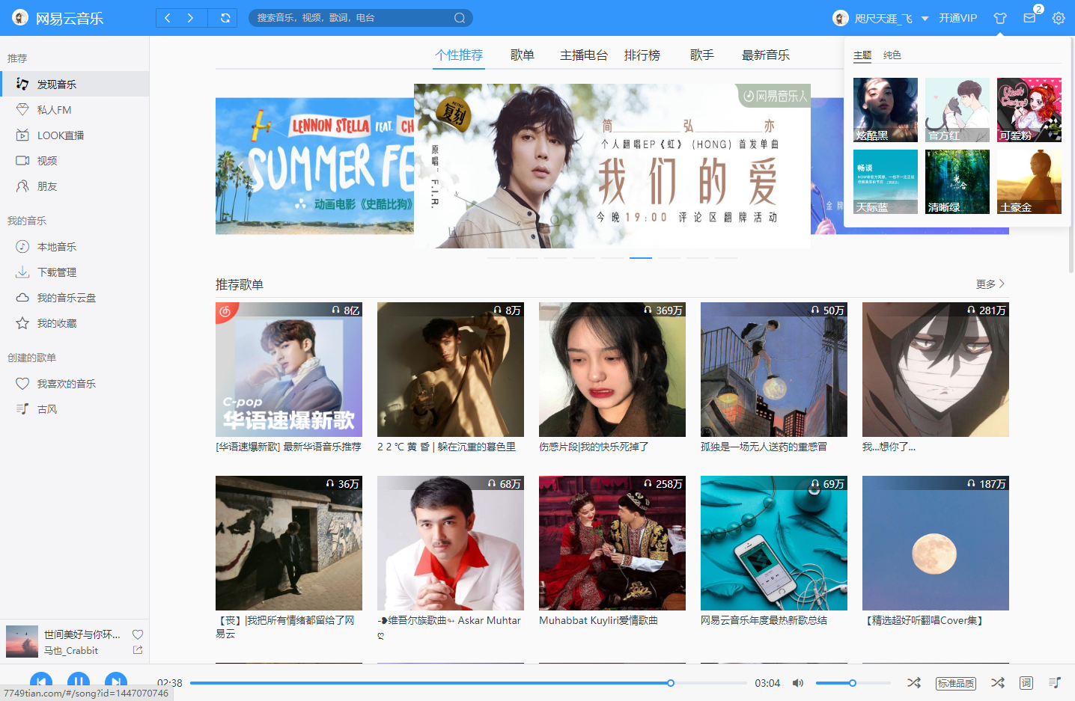1075x701 pixels.
Task: Open the lyrics 词 button
Action: (x=1026, y=683)
